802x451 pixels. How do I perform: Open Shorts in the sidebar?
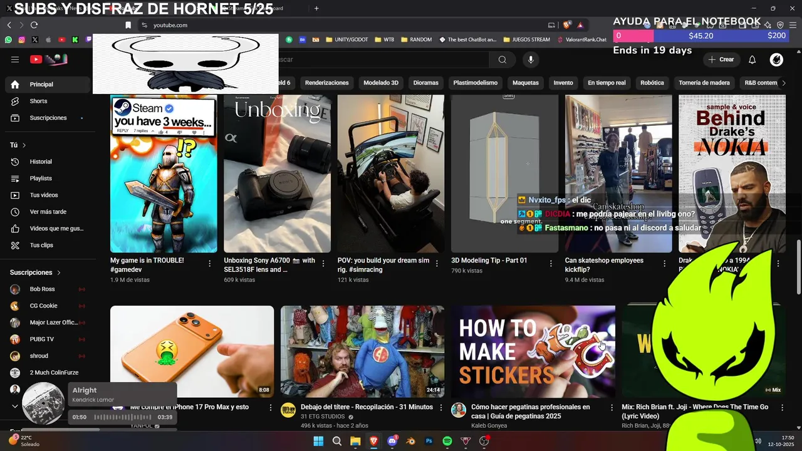pyautogui.click(x=48, y=101)
